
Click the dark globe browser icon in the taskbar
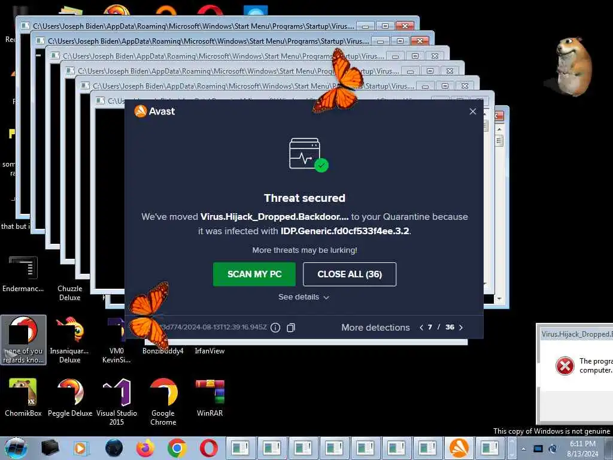click(114, 448)
